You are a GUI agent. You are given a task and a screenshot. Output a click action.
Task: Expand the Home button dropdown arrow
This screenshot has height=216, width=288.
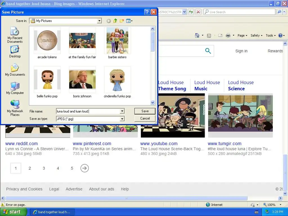202,35
